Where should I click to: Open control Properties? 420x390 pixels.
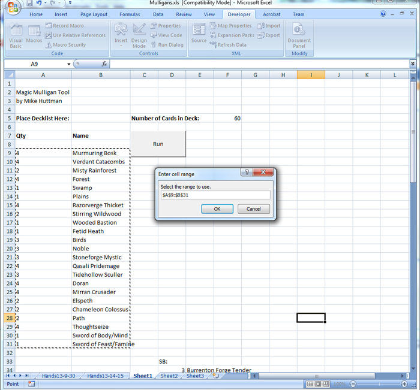pyautogui.click(x=166, y=26)
